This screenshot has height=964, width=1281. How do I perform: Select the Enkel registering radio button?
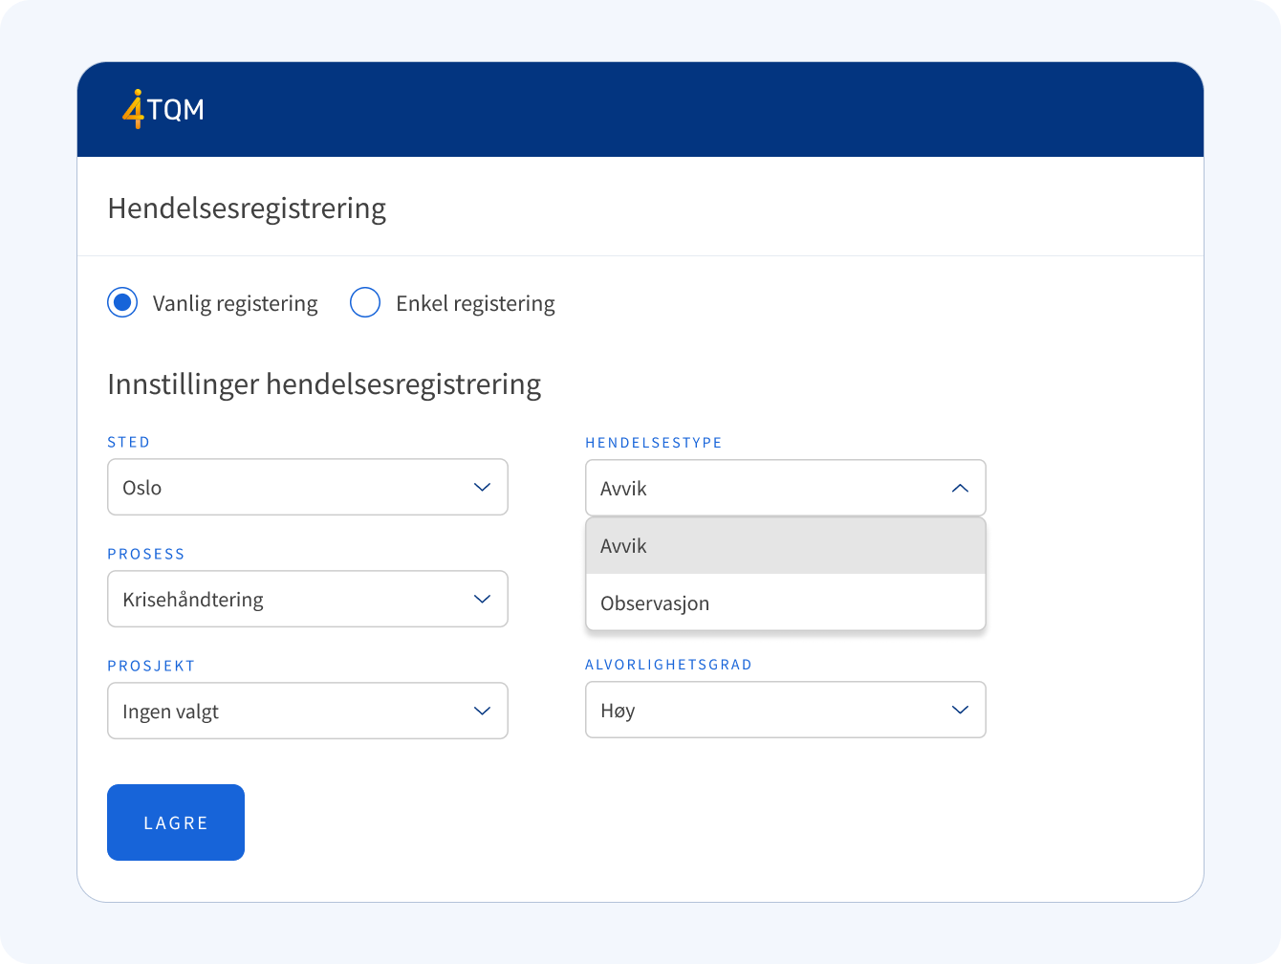click(x=365, y=302)
